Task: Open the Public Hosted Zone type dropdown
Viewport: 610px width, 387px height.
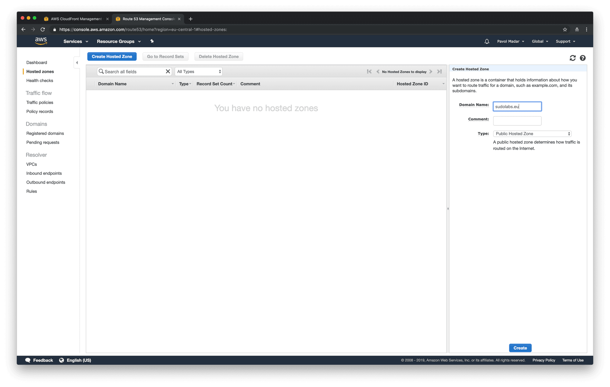Action: [x=532, y=134]
